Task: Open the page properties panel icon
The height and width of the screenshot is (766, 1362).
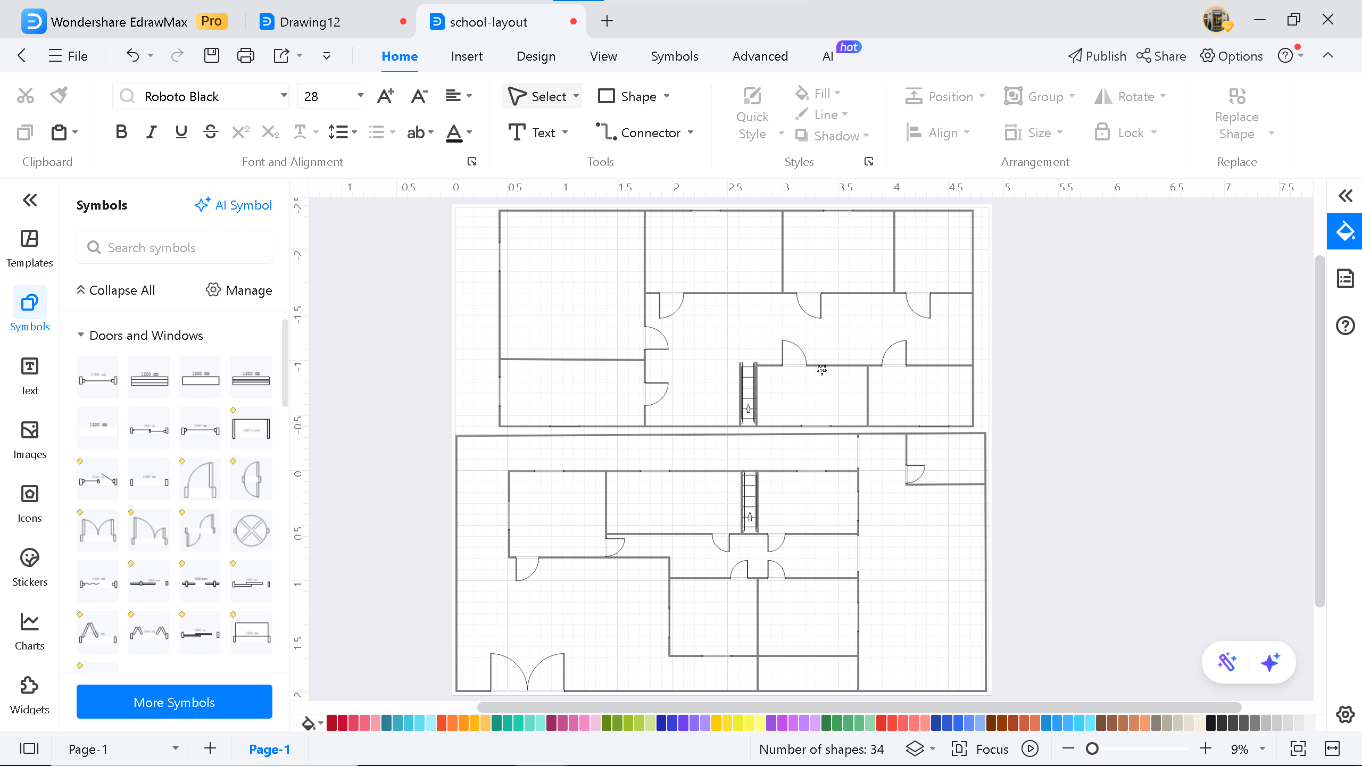Action: (x=1346, y=278)
